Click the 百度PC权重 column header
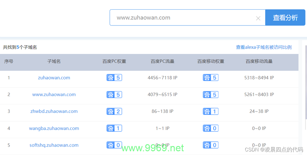 coord(114,61)
